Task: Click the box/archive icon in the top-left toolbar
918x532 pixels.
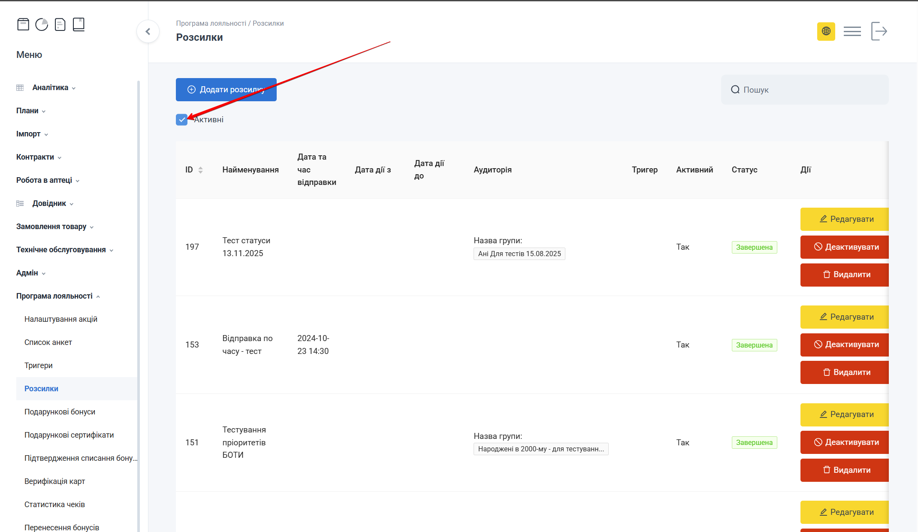Action: [x=23, y=24]
